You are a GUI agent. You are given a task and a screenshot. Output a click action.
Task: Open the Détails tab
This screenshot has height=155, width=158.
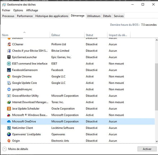click(x=107, y=16)
